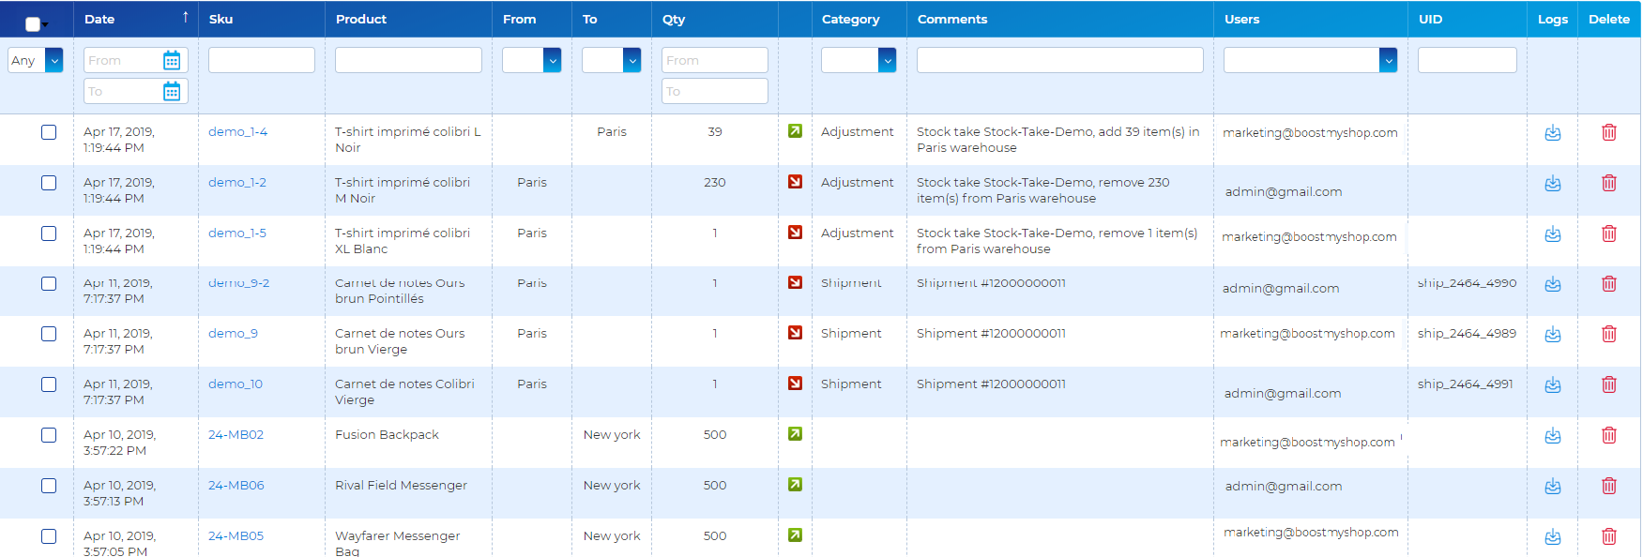1643x557 pixels.
Task: Focus the Comments filter input
Action: tap(1060, 60)
